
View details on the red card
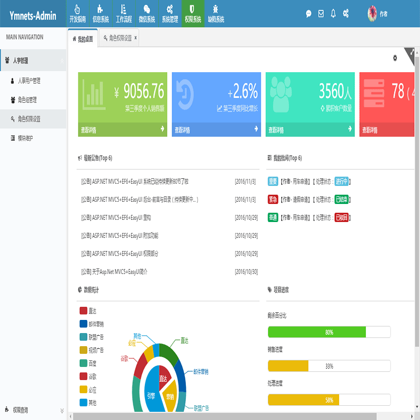point(387,130)
